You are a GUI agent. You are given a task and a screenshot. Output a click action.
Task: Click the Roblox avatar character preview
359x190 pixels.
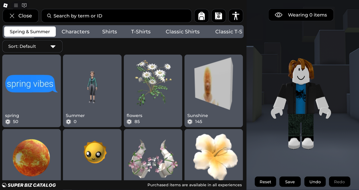[x=301, y=104]
